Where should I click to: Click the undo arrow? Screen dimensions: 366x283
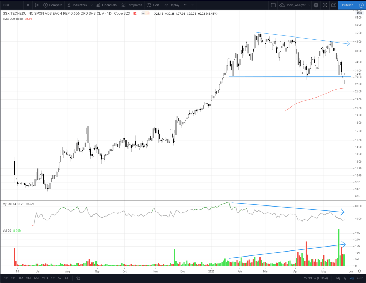point(186,5)
